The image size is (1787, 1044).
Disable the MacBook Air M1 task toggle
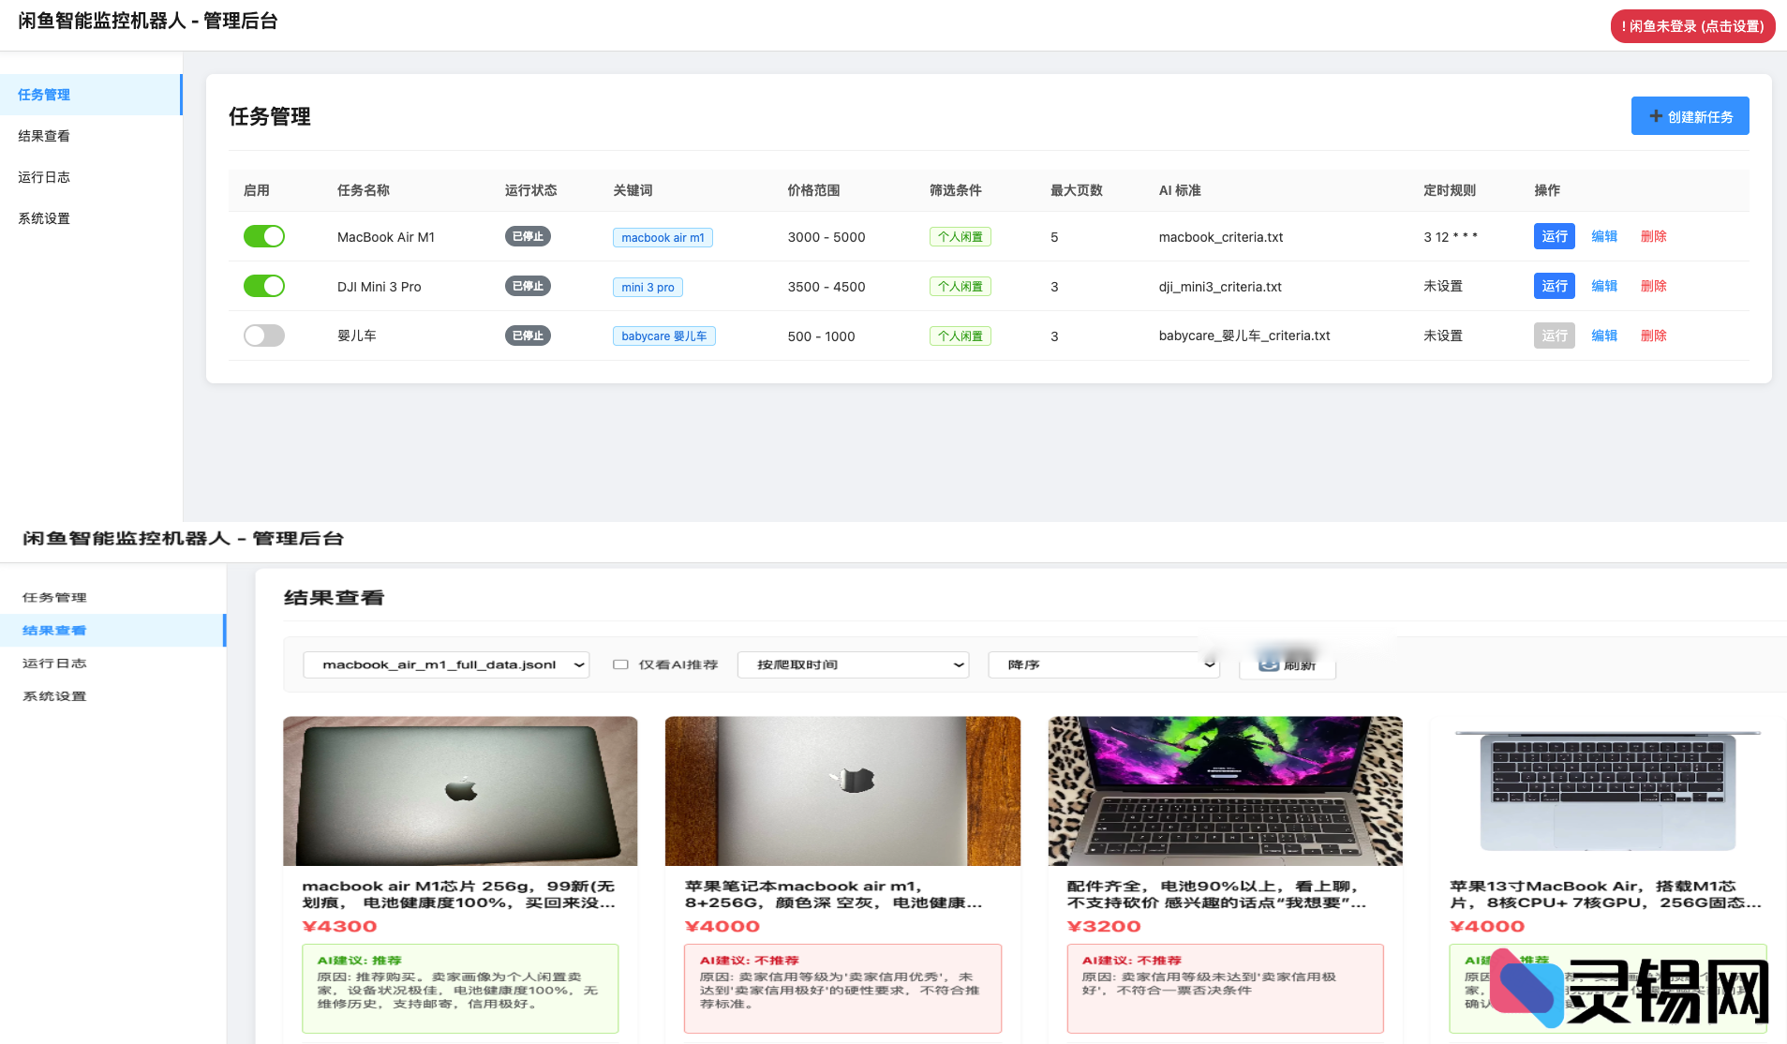pyautogui.click(x=264, y=236)
